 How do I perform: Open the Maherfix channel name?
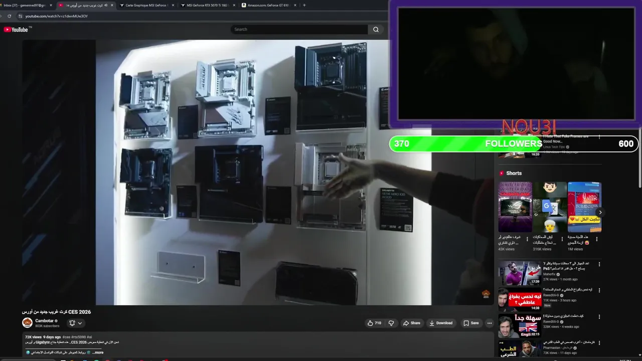pyautogui.click(x=549, y=274)
